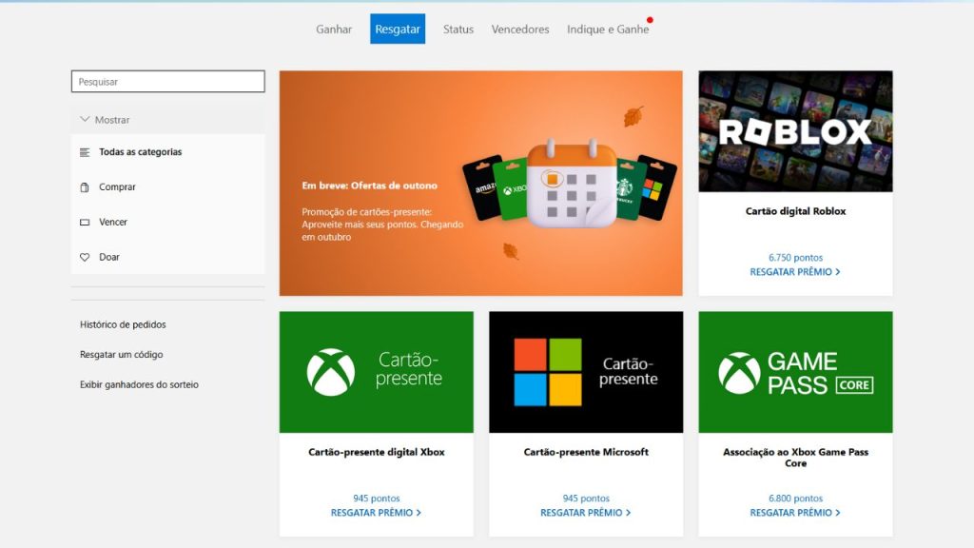Open the Ganhar tab
The width and height of the screenshot is (974, 548).
(x=334, y=29)
